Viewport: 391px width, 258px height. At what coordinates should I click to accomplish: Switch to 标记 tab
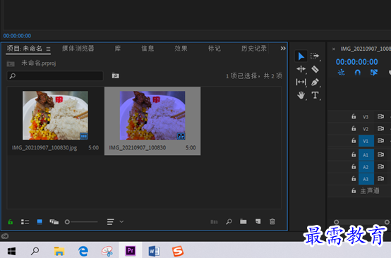pos(215,49)
